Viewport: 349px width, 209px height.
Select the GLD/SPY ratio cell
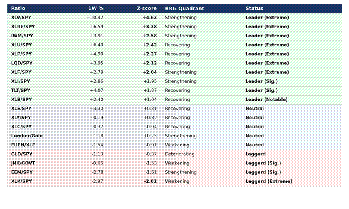tap(22, 154)
